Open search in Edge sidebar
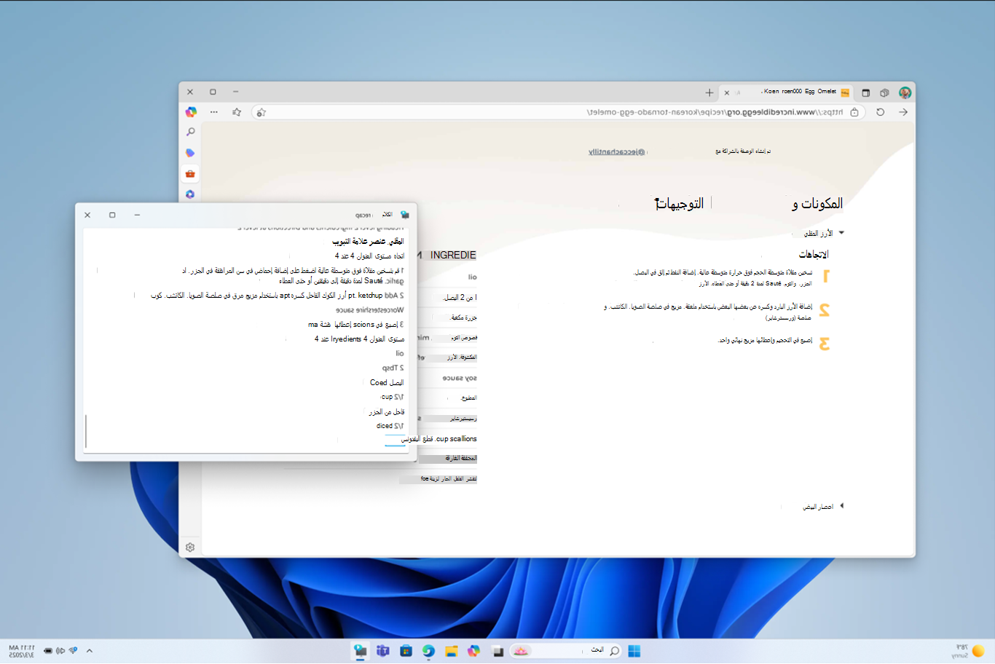The height and width of the screenshot is (664, 995). (x=190, y=132)
